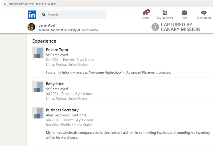Click the Private Tutor company logo placeholder
Screen dimensions: 213x146
pos(38,52)
